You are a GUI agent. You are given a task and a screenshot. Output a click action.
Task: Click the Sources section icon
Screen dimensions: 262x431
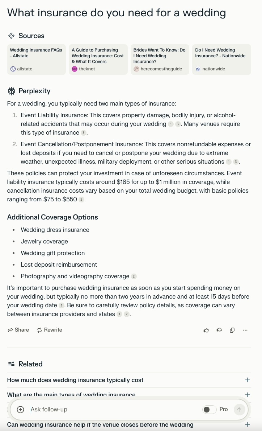11,36
